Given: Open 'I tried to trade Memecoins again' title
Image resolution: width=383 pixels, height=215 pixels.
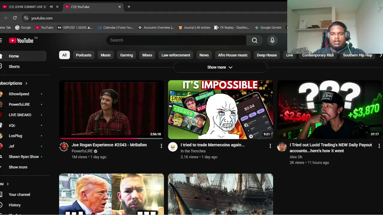Looking at the screenshot, I should 213,145.
